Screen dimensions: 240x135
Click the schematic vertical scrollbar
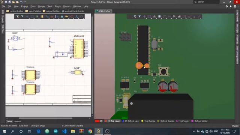[92, 65]
